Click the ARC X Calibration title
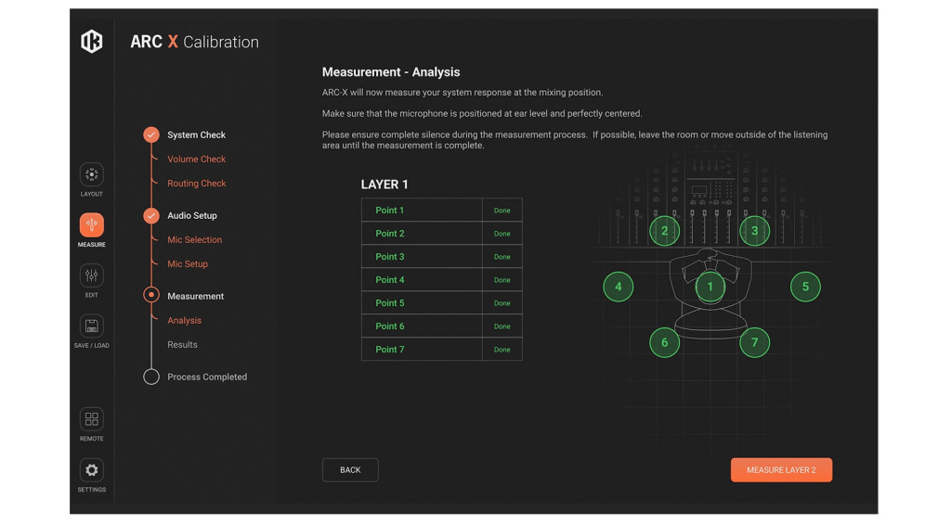 (195, 42)
